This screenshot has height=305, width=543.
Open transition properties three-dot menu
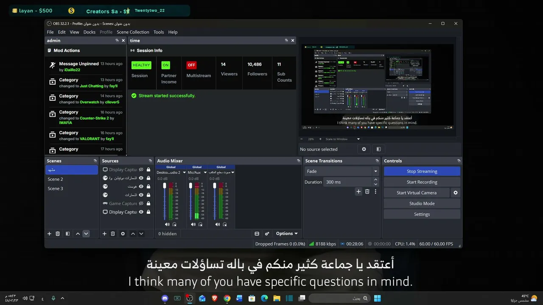pyautogui.click(x=375, y=191)
